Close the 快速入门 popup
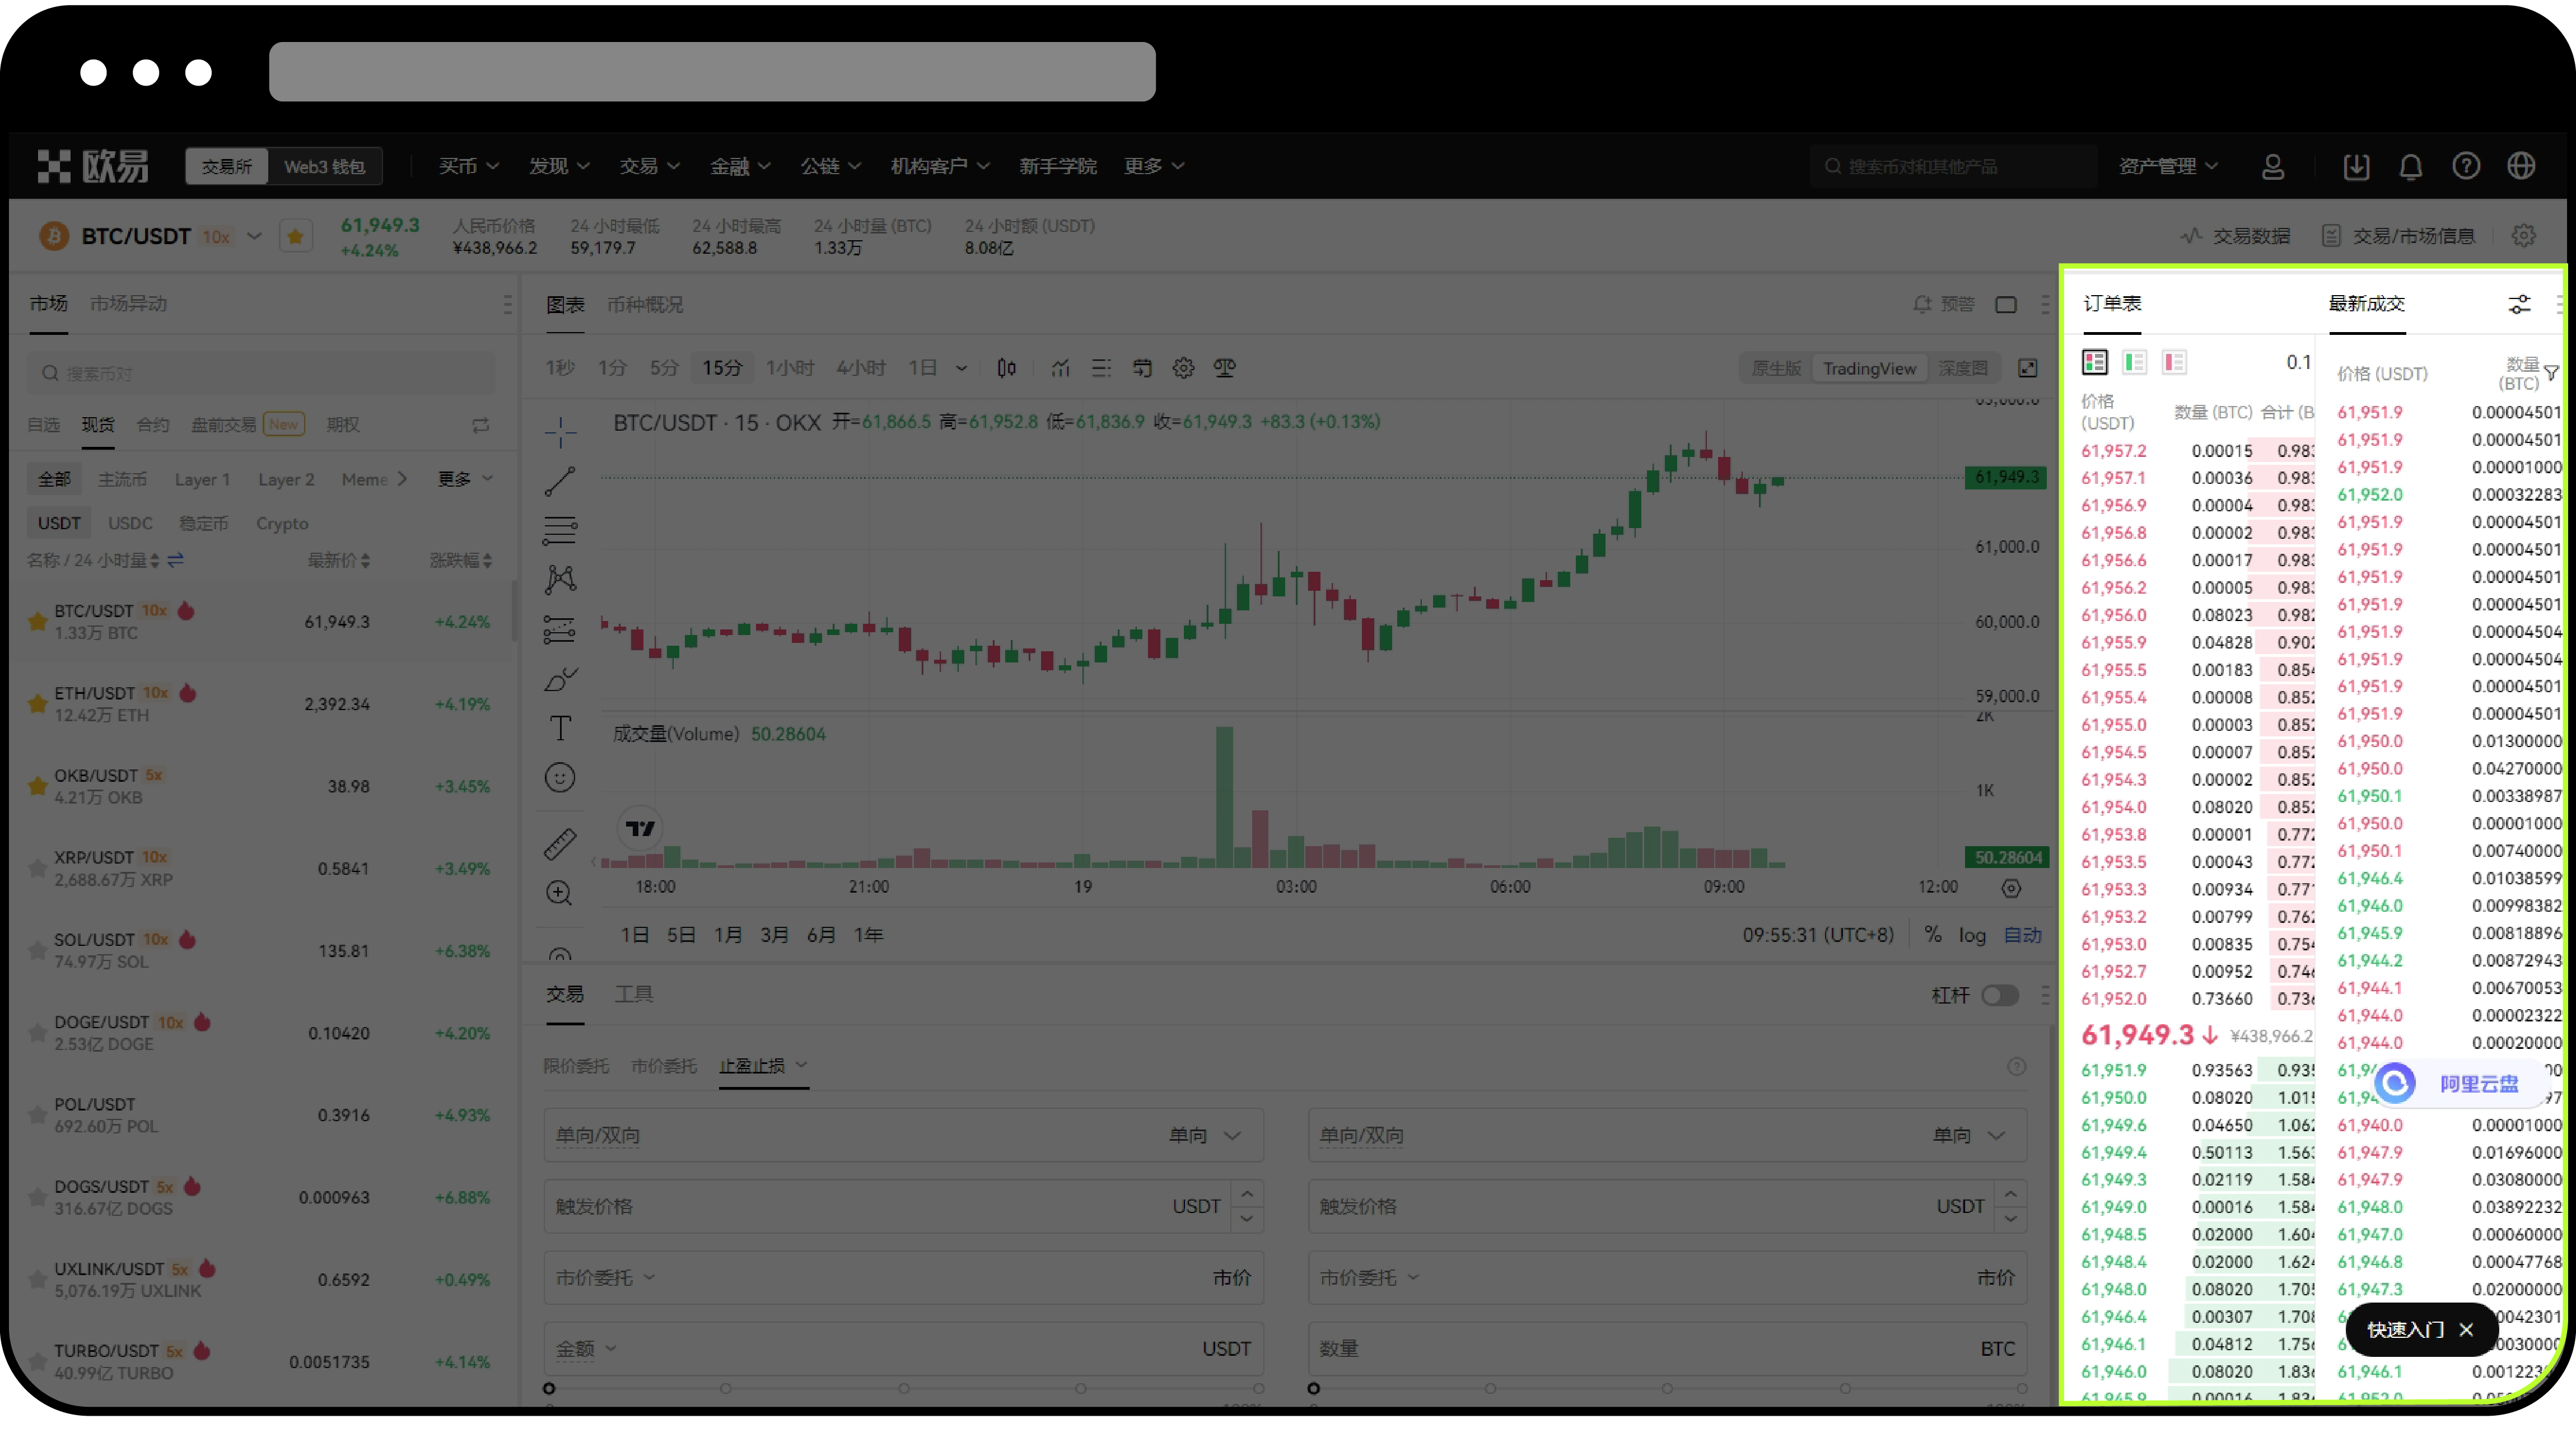The image size is (2576, 1456). [x=2466, y=1330]
